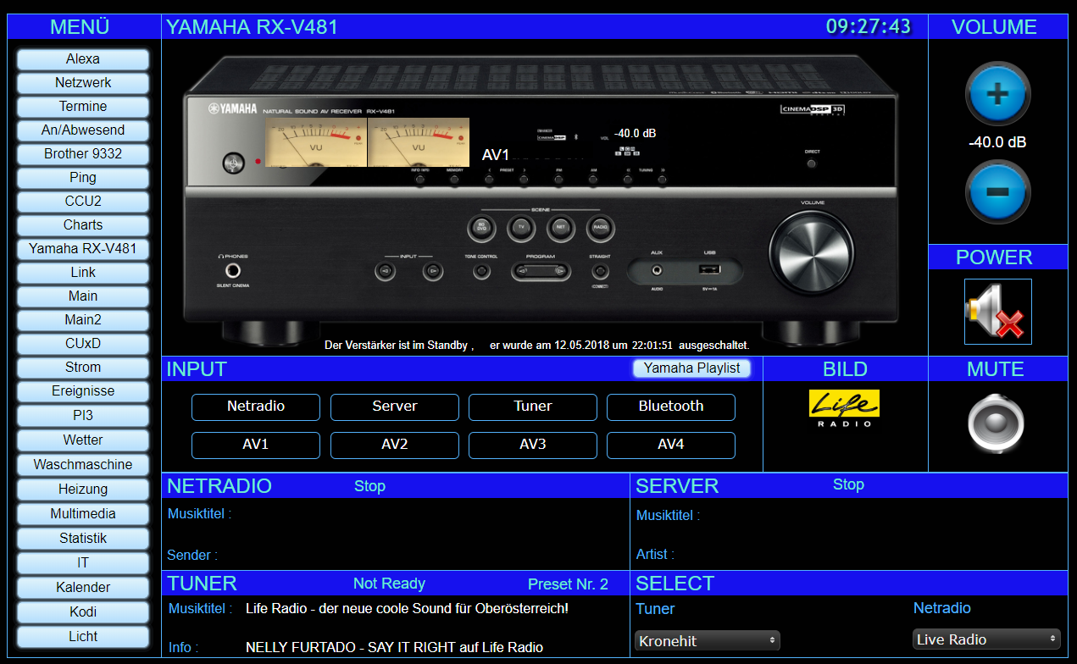The height and width of the screenshot is (664, 1077).
Task: Open the Netzwerk menu page
Action: point(83,83)
